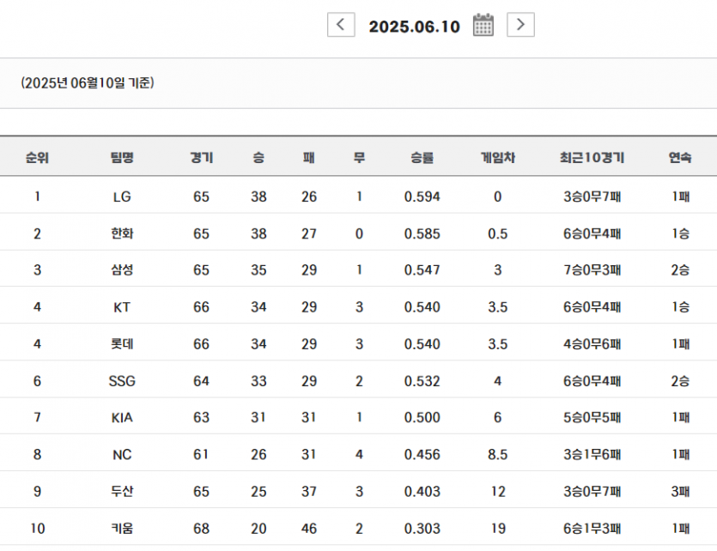
Task: Click KT's win rate 0.540
Action: [422, 307]
